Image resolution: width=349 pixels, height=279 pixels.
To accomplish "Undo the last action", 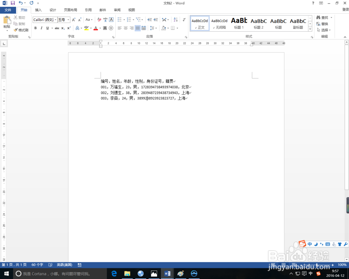I will pyautogui.click(x=21, y=3).
